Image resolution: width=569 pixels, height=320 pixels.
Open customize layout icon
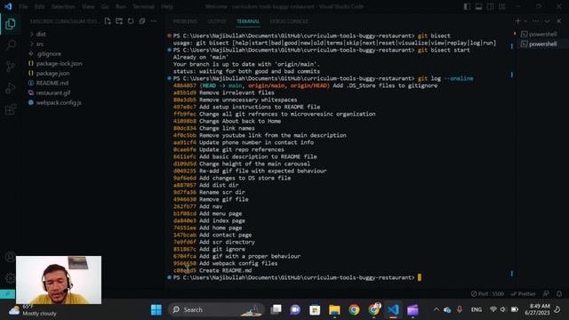(x=501, y=6)
